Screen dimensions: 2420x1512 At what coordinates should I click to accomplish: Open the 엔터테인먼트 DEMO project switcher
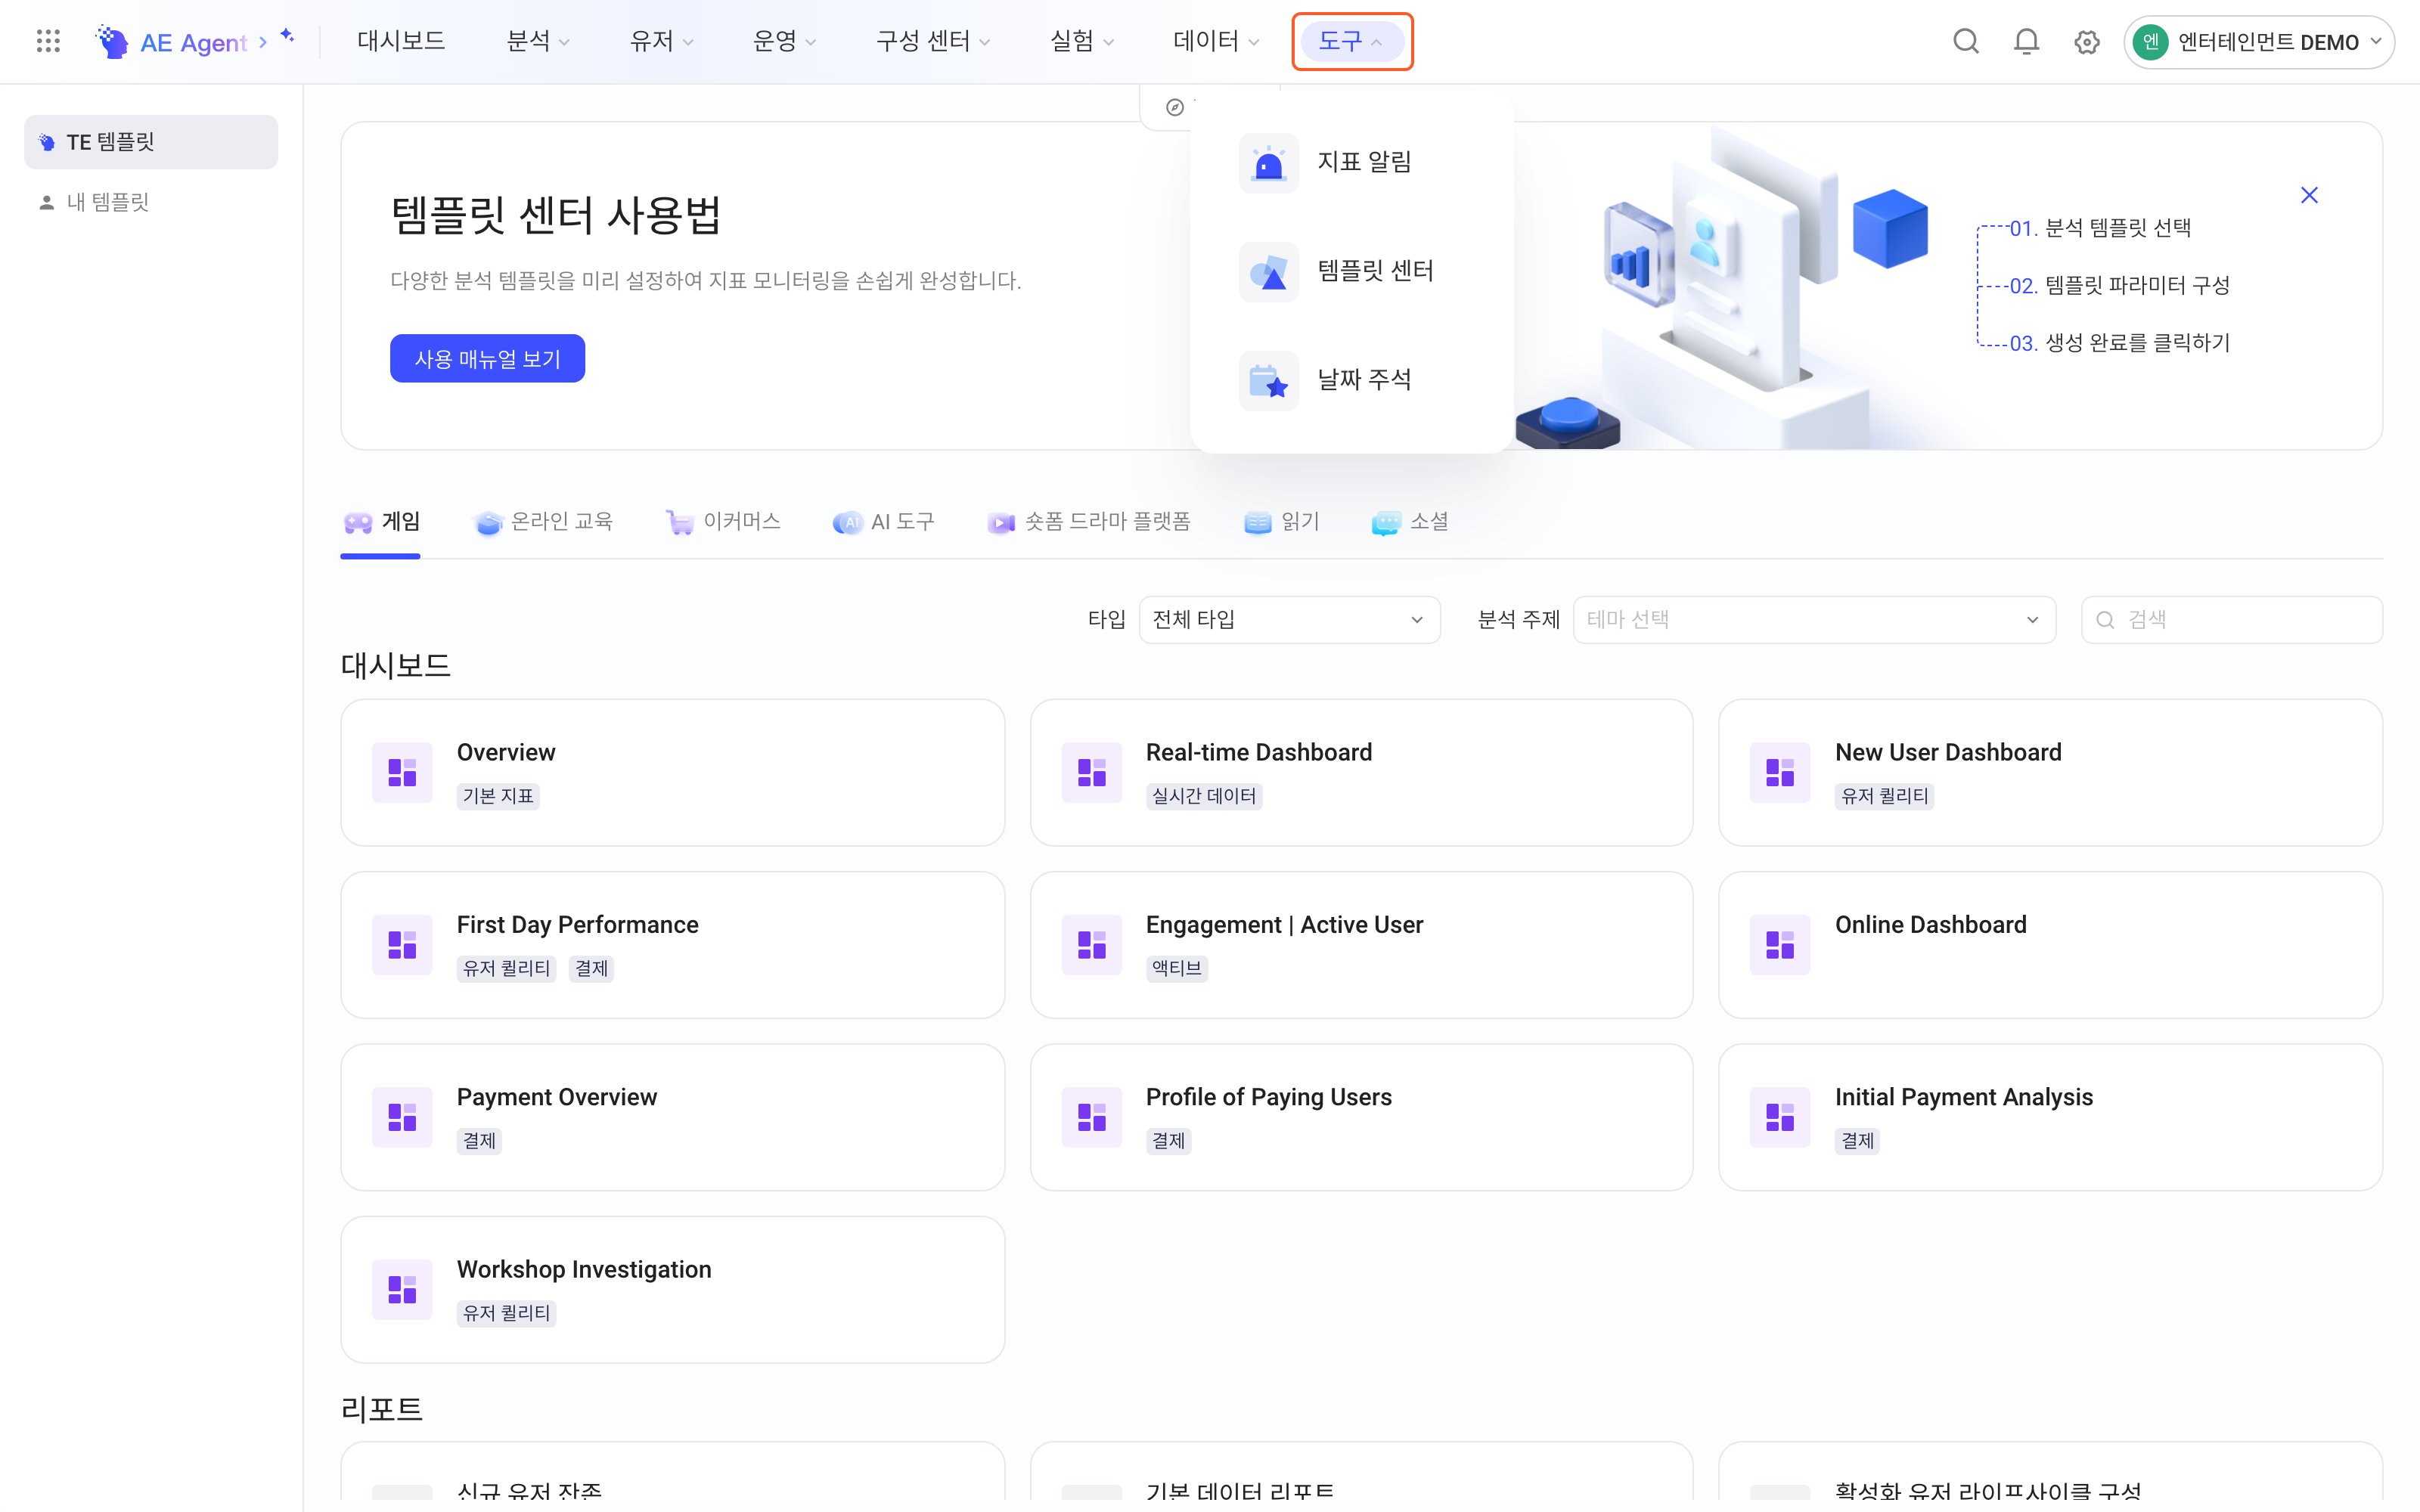[x=2259, y=42]
